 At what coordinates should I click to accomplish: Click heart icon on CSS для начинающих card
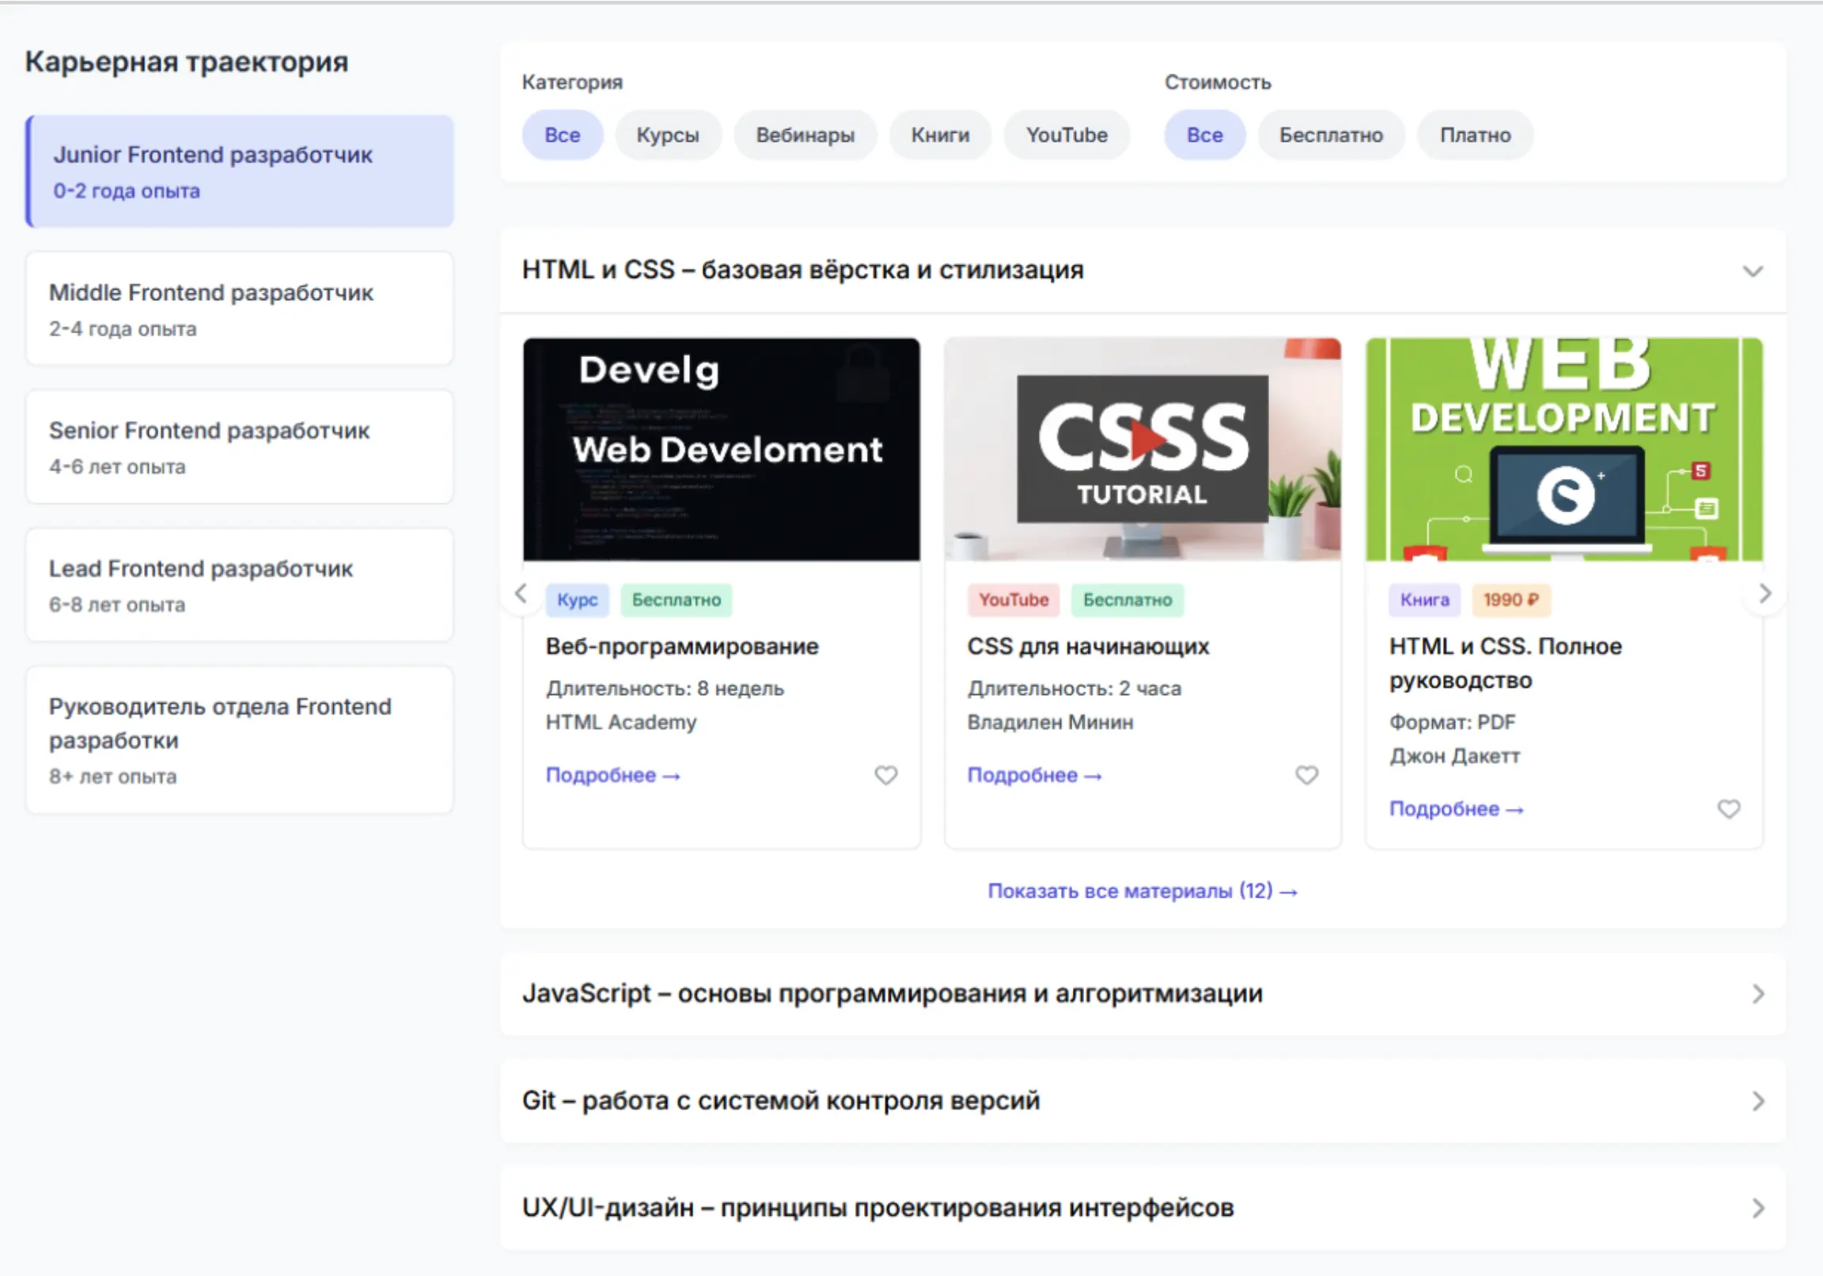1306,775
